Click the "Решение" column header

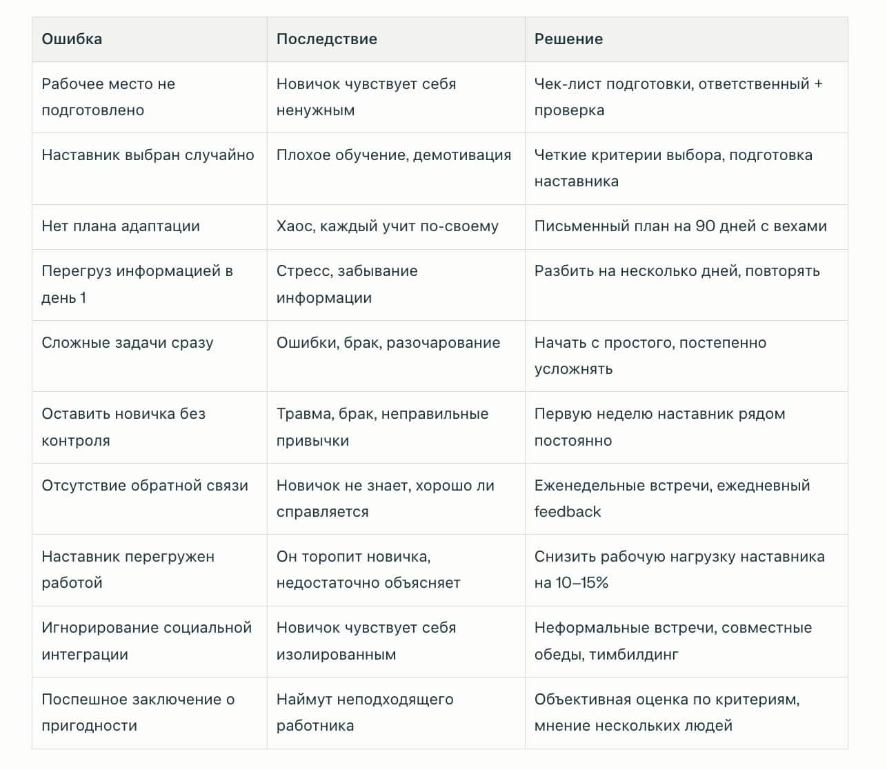pyautogui.click(x=568, y=39)
